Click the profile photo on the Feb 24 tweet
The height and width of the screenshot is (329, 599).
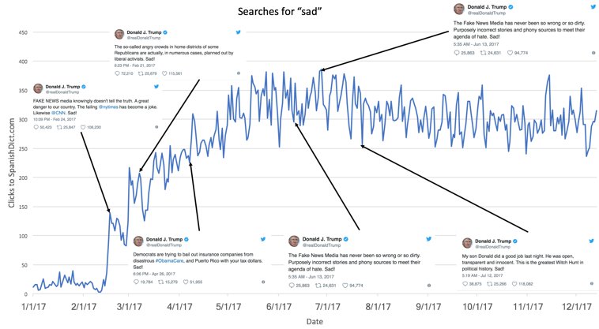coord(38,88)
